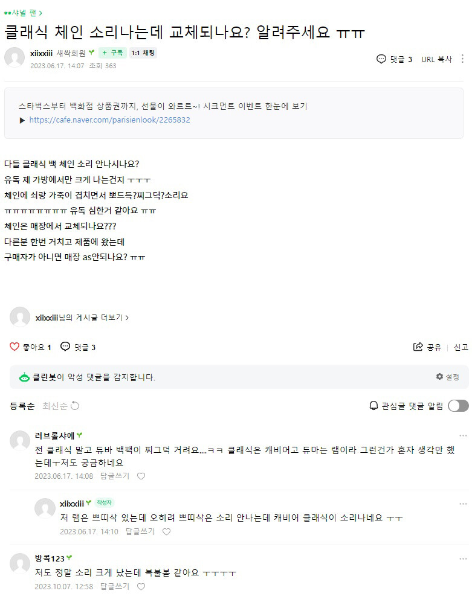The width and height of the screenshot is (472, 611).
Task: Open the 클린봇 settings gear (설정)
Action: pyautogui.click(x=439, y=377)
